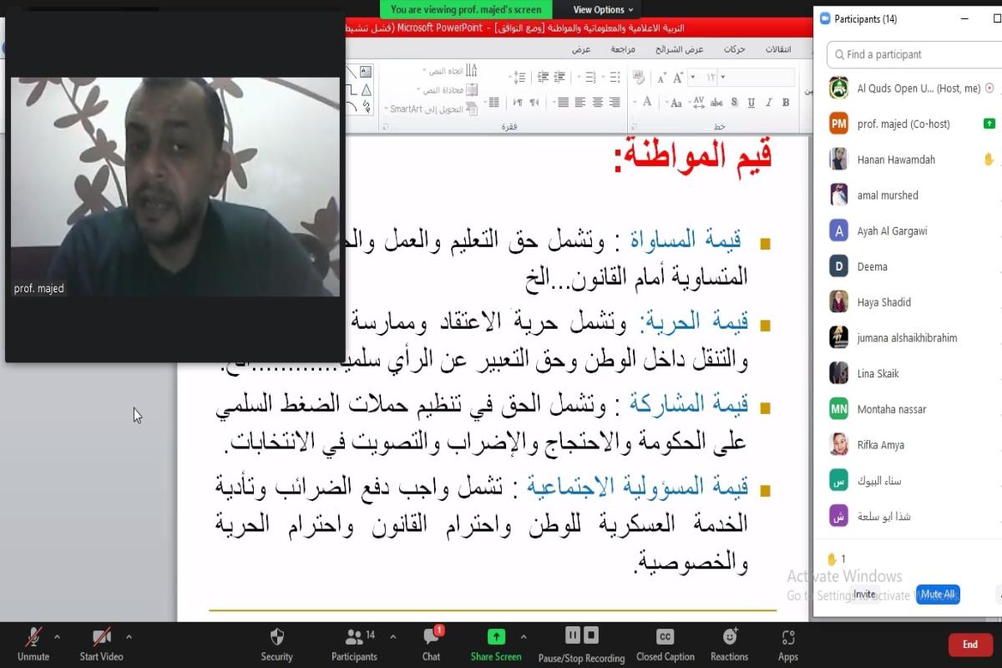Click the Participants icon in the toolbar

point(354,637)
